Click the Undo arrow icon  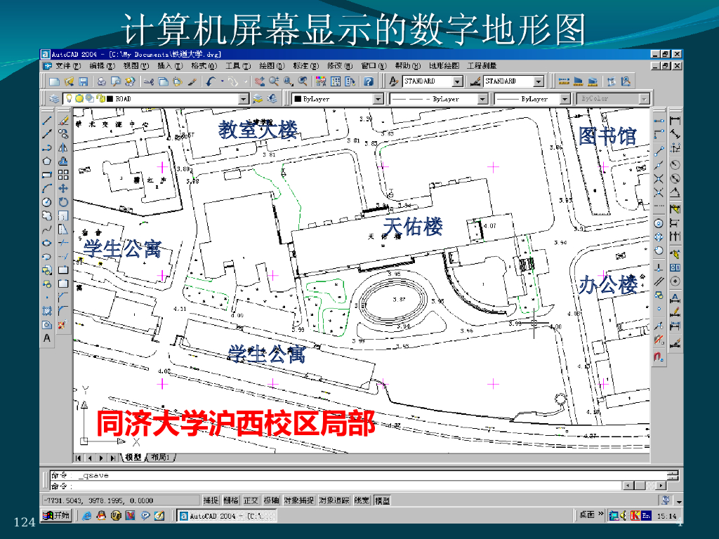pyautogui.click(x=211, y=81)
